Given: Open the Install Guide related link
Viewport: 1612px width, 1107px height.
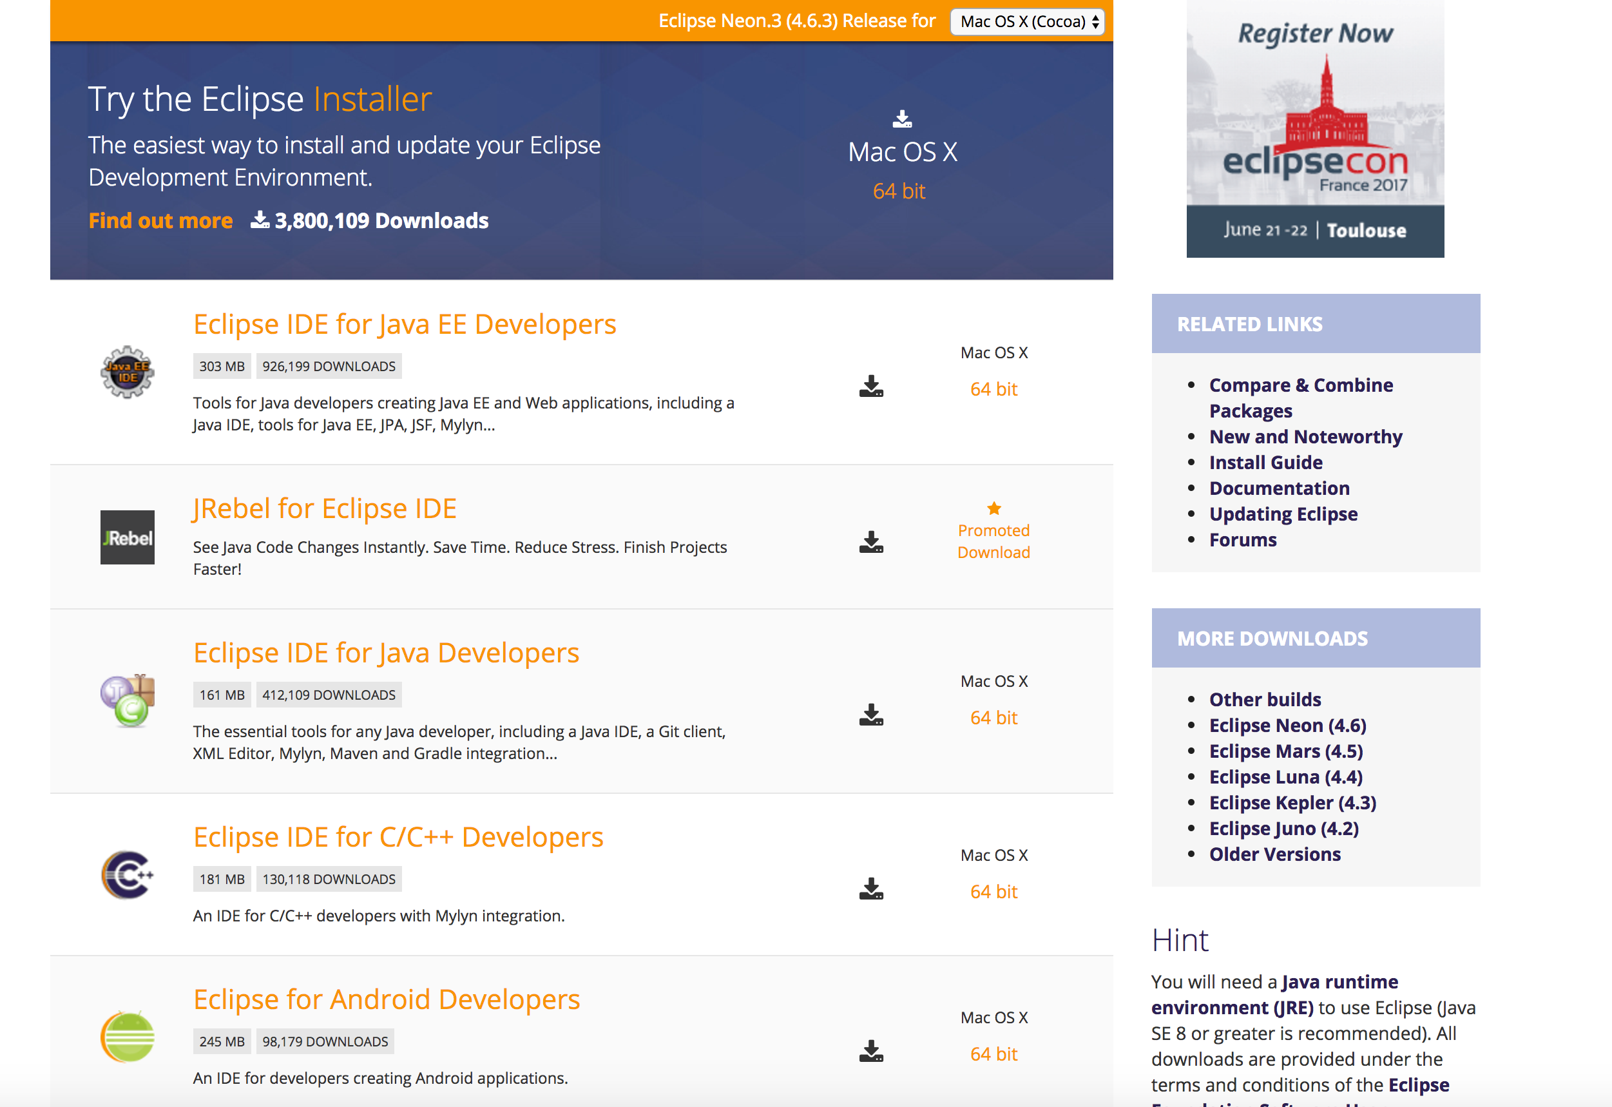Looking at the screenshot, I should tap(1265, 463).
